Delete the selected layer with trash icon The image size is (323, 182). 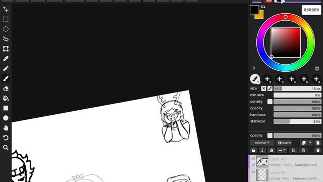click(x=318, y=151)
